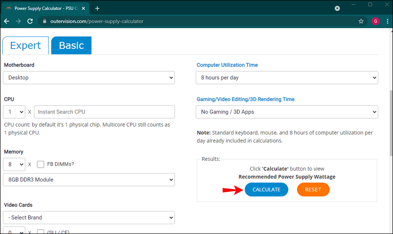
Task: Switch to the Expert tab
Action: pyautogui.click(x=25, y=45)
